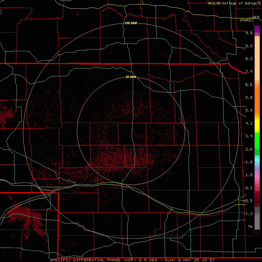Screen dimensions: 262x262
Task: Click the pink color bar segment
Action: pos(257,176)
